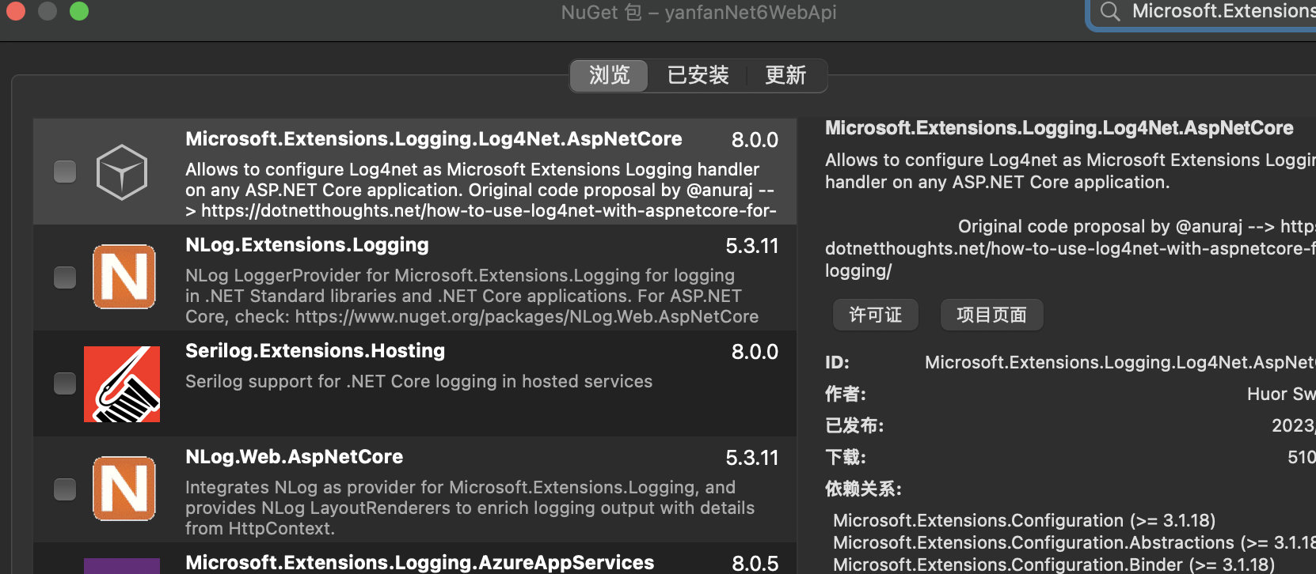Click the NLog.Web.AspNetCore package icon
The height and width of the screenshot is (574, 1316).
point(124,489)
